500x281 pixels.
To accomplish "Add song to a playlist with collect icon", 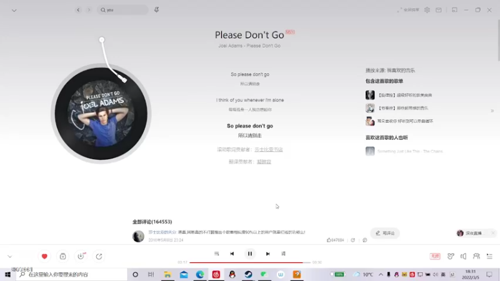I will pos(63,256).
